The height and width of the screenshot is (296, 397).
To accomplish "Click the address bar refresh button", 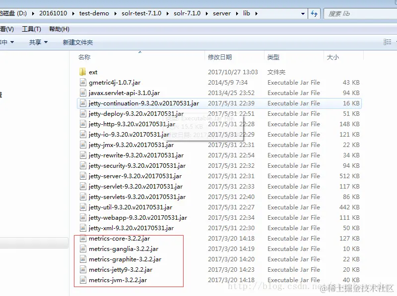I will point(314,13).
